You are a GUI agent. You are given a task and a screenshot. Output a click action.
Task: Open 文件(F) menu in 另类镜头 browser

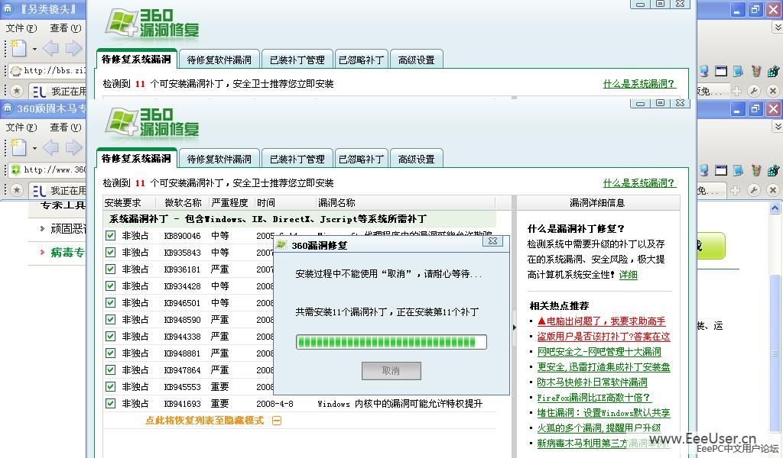tap(21, 28)
